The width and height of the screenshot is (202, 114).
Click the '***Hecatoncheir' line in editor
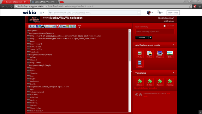click(x=35, y=111)
